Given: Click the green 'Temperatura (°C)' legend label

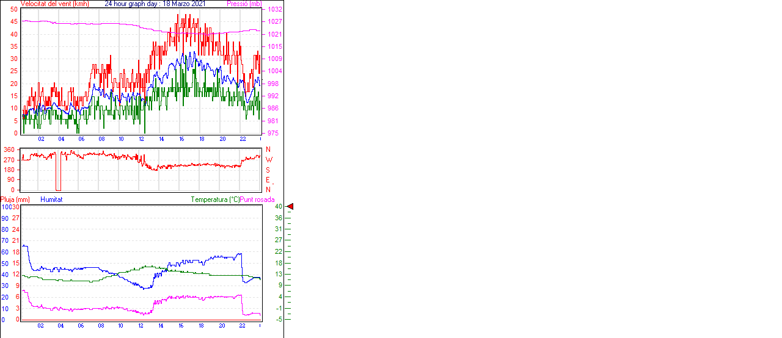Looking at the screenshot, I should [215, 200].
